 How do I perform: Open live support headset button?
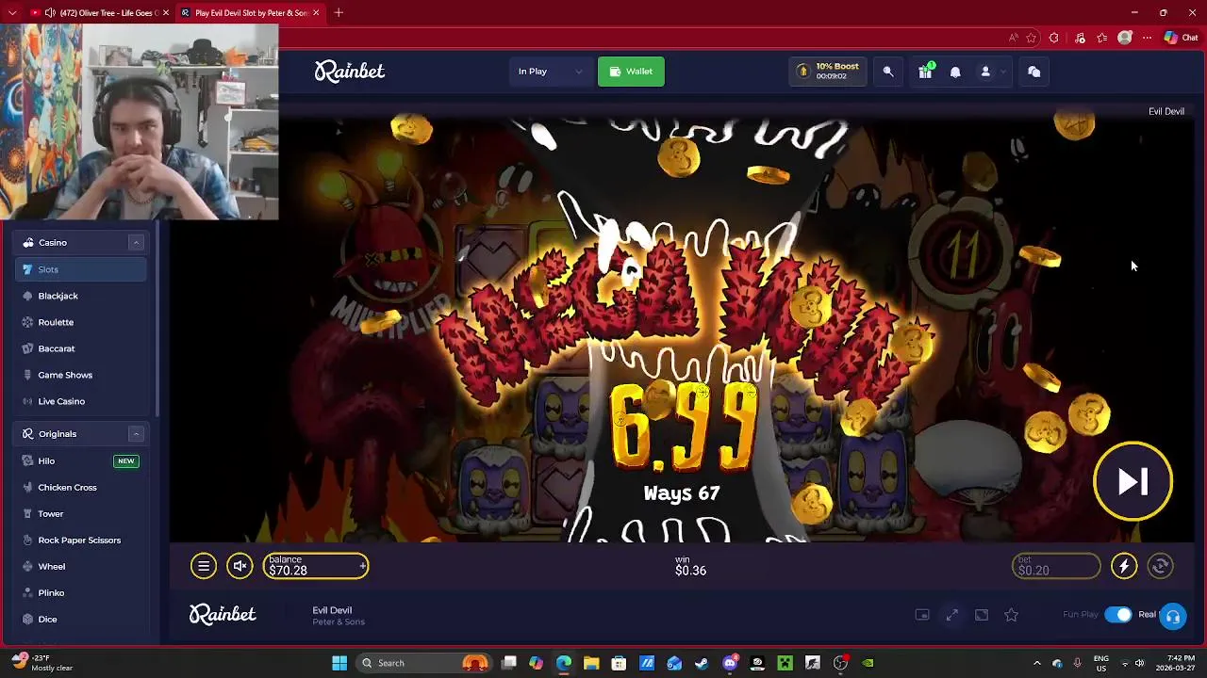coord(1173,617)
